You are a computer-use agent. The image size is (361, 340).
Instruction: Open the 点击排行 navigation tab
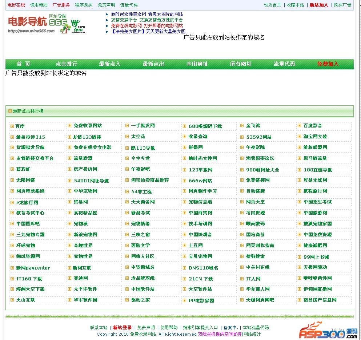tap(67, 64)
